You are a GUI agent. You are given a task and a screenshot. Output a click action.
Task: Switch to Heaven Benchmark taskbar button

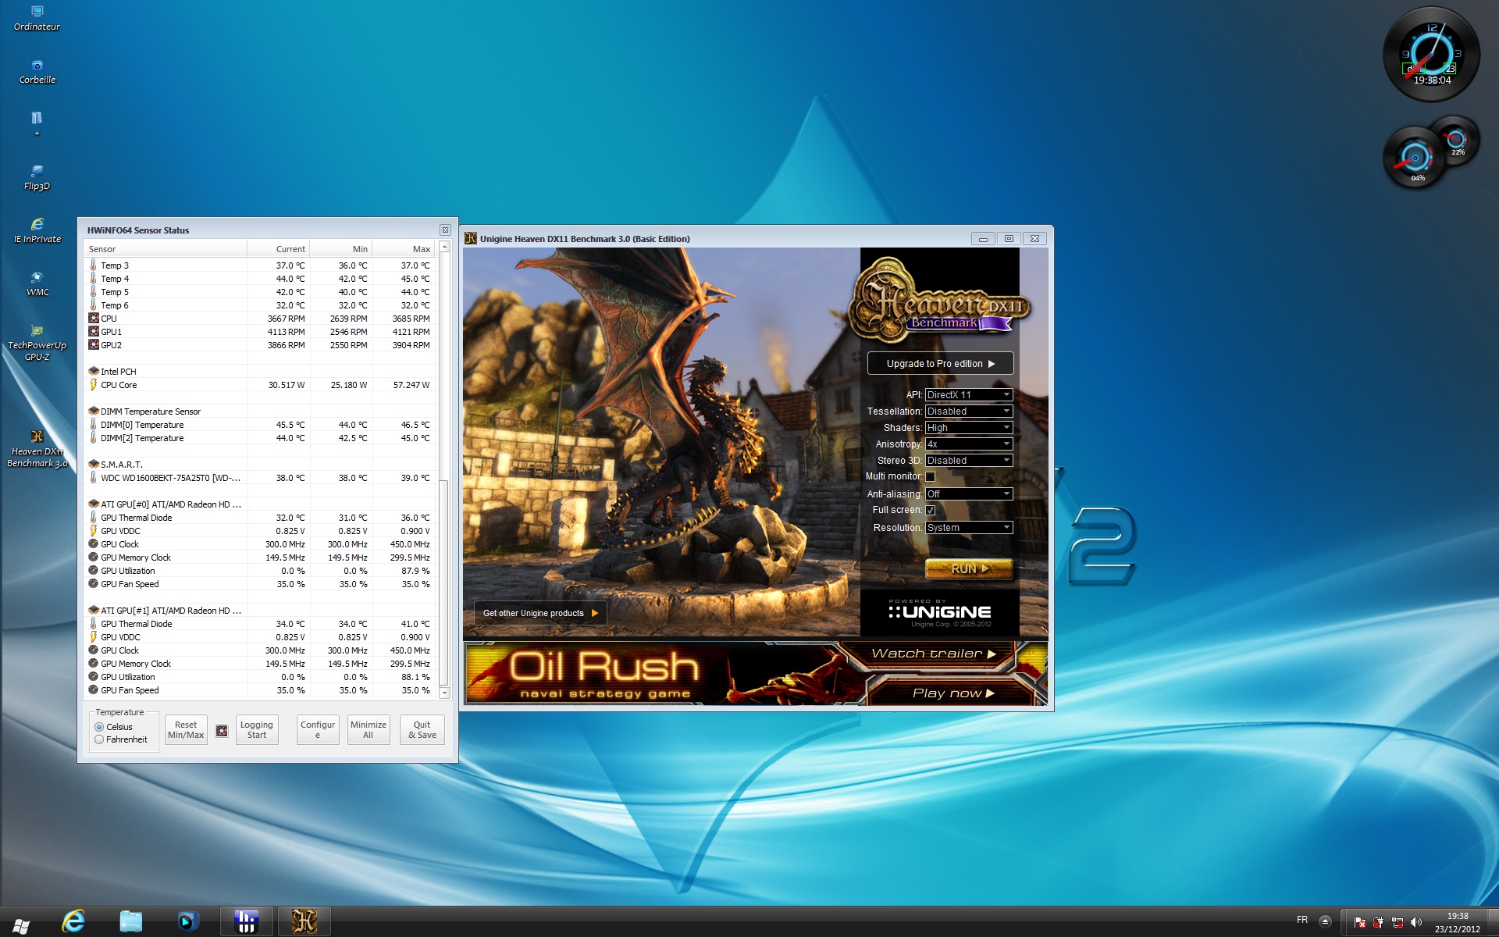pos(304,921)
